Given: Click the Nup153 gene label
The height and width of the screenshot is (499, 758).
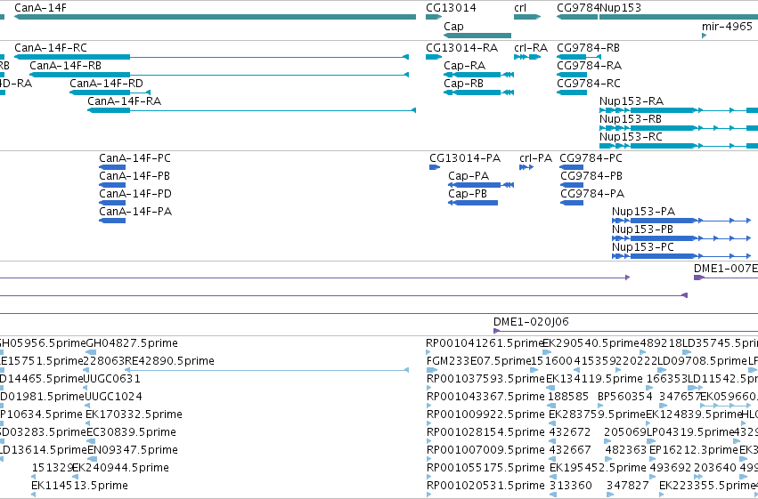Looking at the screenshot, I should click(620, 8).
